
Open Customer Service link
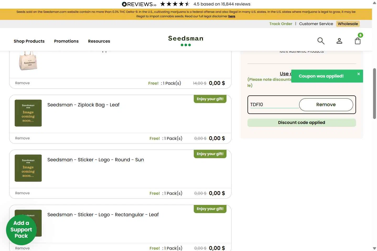coord(316,24)
